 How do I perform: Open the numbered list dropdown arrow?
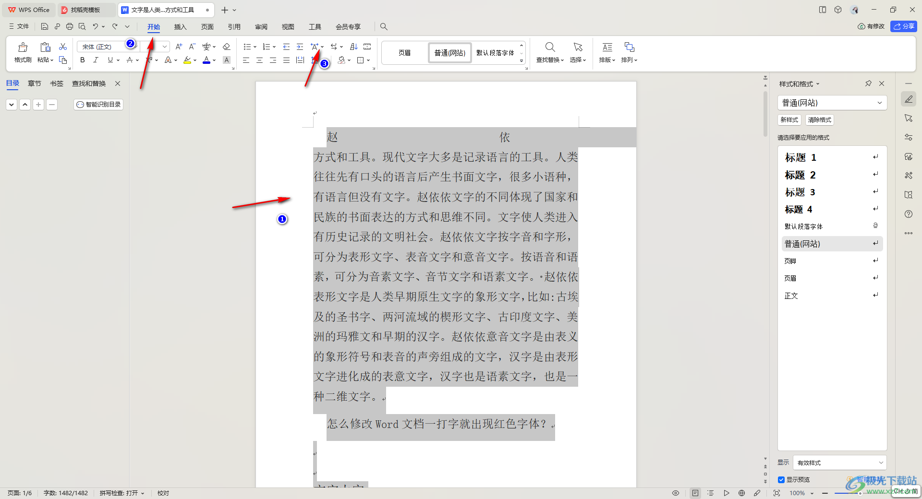(274, 47)
